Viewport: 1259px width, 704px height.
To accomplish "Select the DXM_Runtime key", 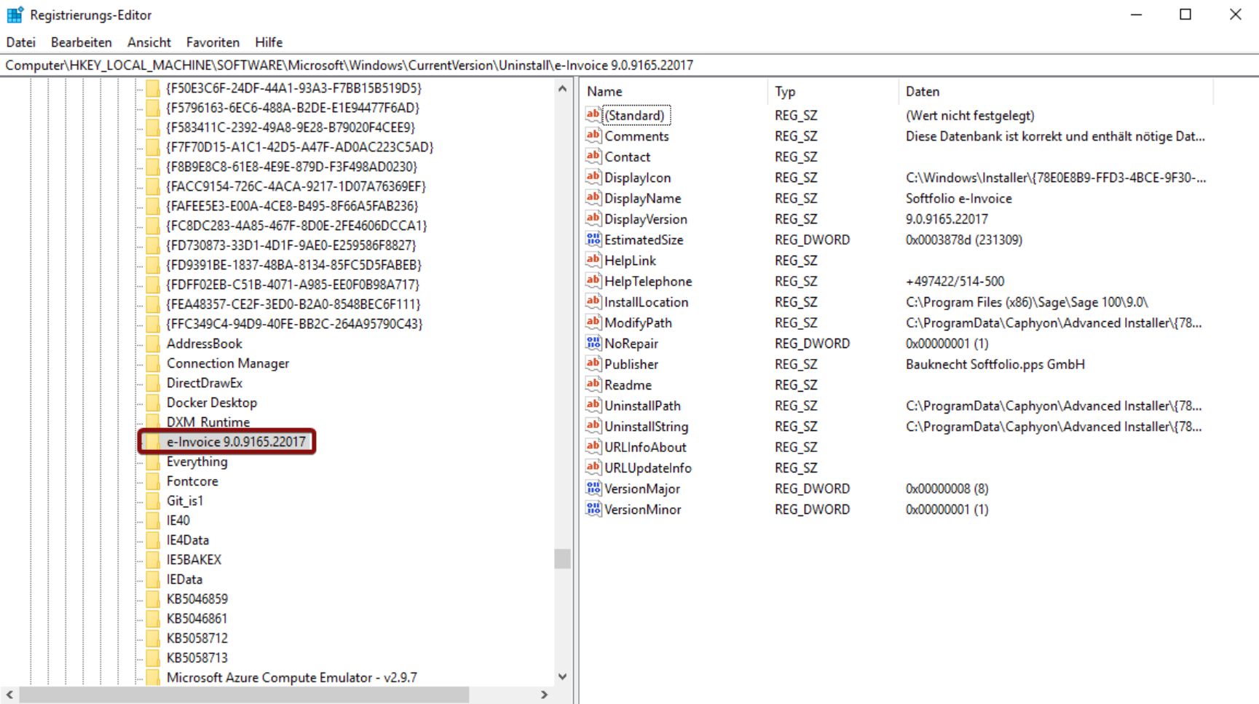I will tap(208, 422).
